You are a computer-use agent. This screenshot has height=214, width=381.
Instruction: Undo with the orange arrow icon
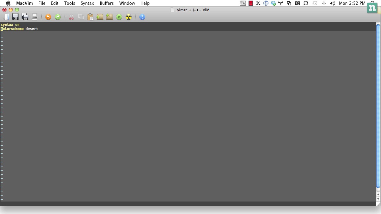click(x=48, y=17)
